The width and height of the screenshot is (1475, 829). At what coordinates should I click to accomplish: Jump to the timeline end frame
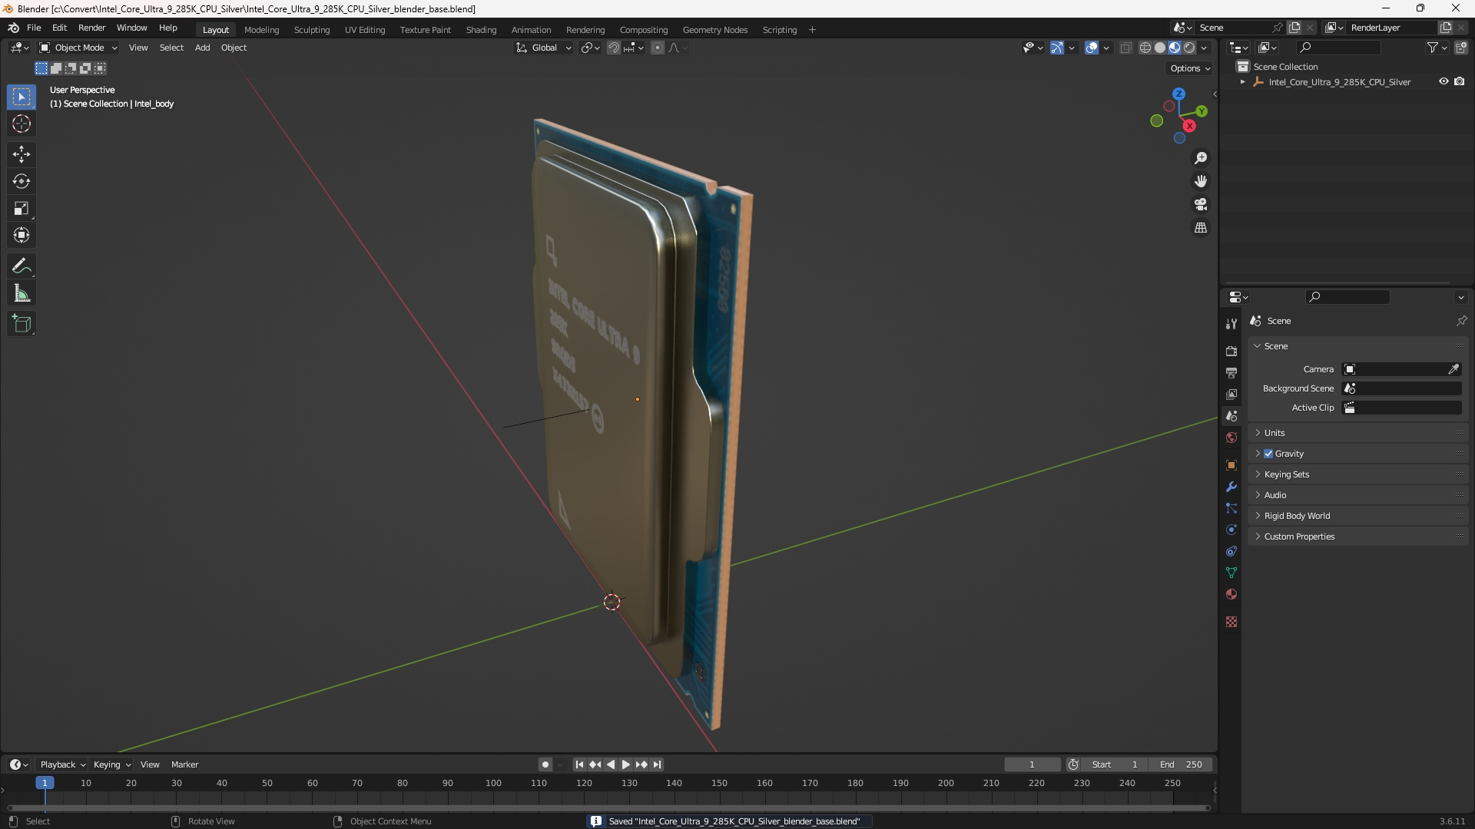click(x=657, y=765)
